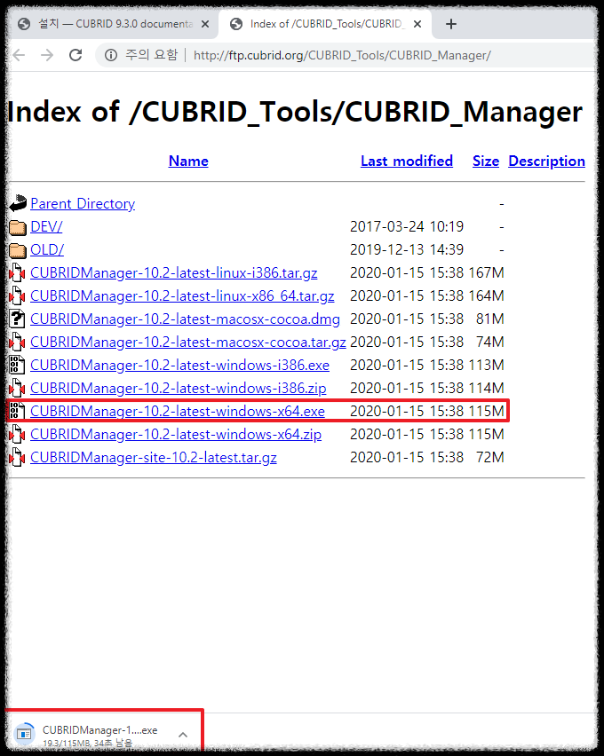
Task: Close the Index of /CUBRID_Tools tab
Action: pyautogui.click(x=417, y=24)
